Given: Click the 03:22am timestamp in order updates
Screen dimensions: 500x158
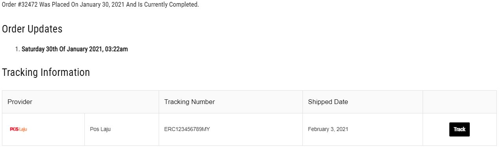Looking at the screenshot, I should [117, 49].
